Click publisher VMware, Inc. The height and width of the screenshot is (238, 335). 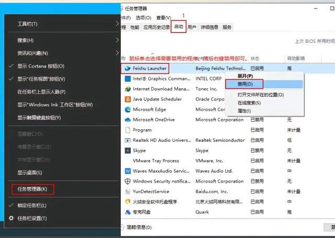tap(209, 161)
